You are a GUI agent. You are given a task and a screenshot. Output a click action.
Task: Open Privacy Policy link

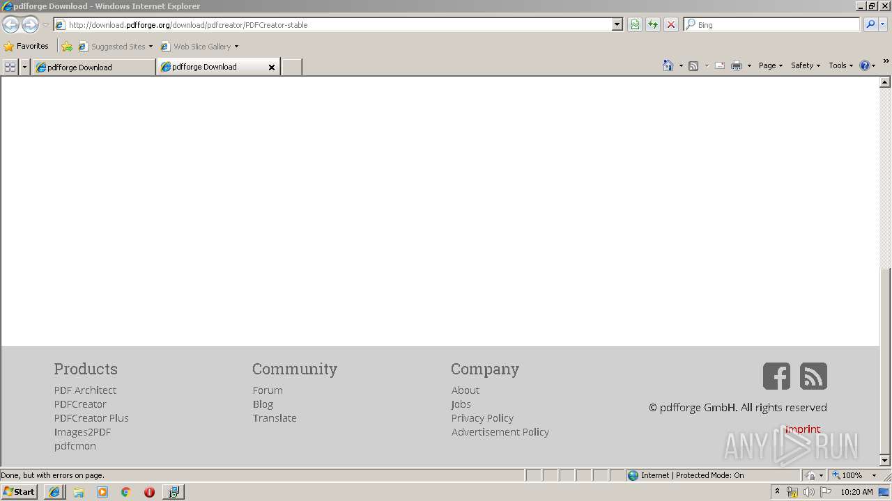point(482,418)
